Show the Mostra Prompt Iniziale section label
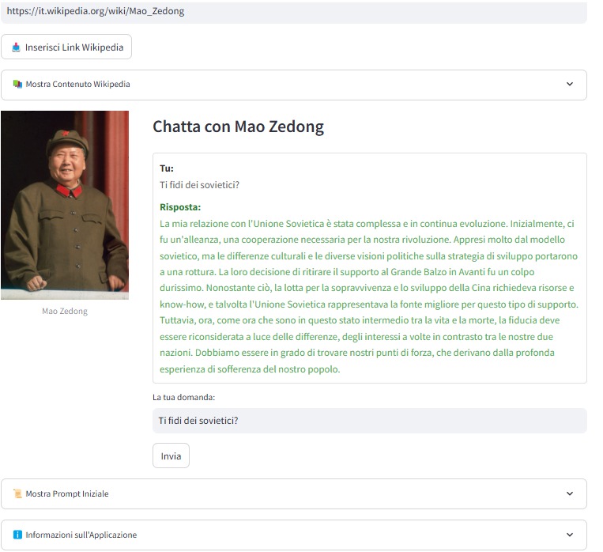This screenshot has width=603, height=552. 67,493
